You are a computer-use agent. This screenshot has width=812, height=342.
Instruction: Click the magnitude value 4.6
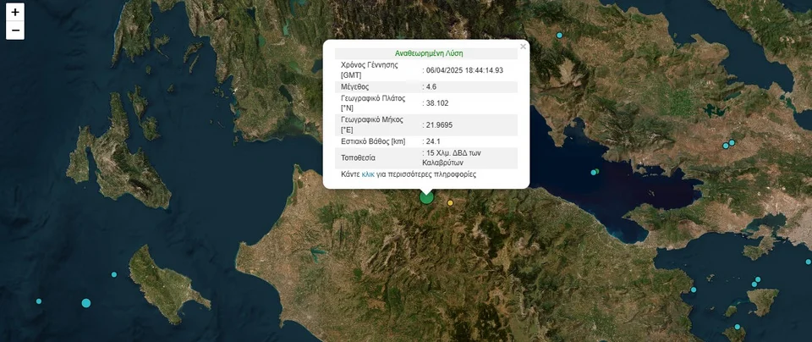[x=431, y=86]
